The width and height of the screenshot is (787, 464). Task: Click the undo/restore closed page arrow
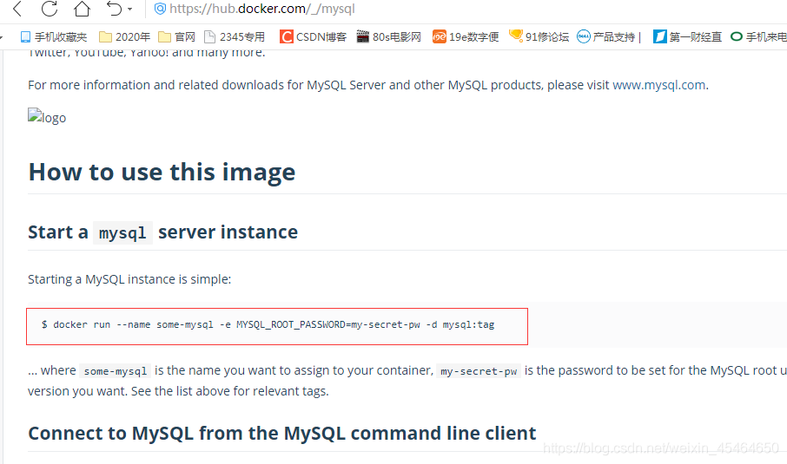click(x=115, y=9)
